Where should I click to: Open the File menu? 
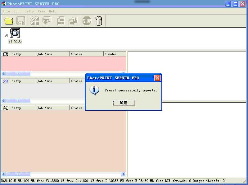point(6,11)
